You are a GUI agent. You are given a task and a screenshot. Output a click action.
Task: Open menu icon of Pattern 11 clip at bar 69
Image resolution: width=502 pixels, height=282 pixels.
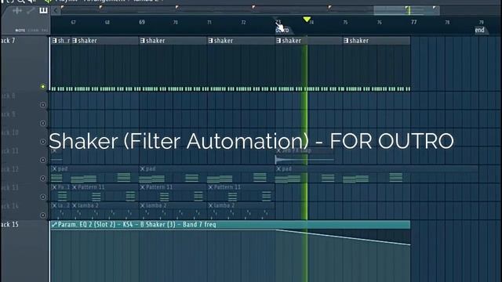pos(143,187)
